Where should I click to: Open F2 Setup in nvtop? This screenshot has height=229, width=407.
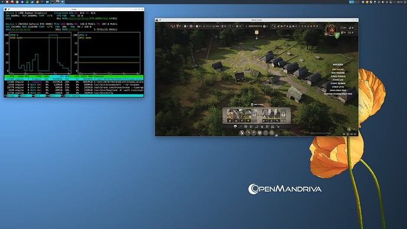(11, 96)
